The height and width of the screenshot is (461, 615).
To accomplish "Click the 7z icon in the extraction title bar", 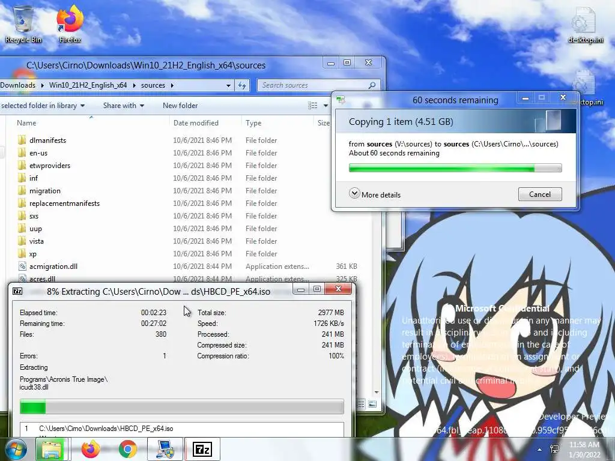I will pyautogui.click(x=17, y=291).
